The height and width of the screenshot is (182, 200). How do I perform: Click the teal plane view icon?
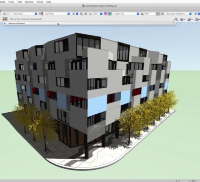tap(110, 14)
